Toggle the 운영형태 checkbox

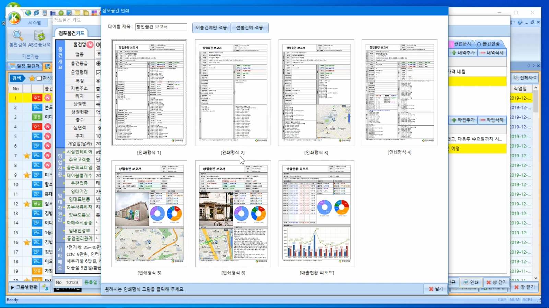pyautogui.click(x=98, y=73)
